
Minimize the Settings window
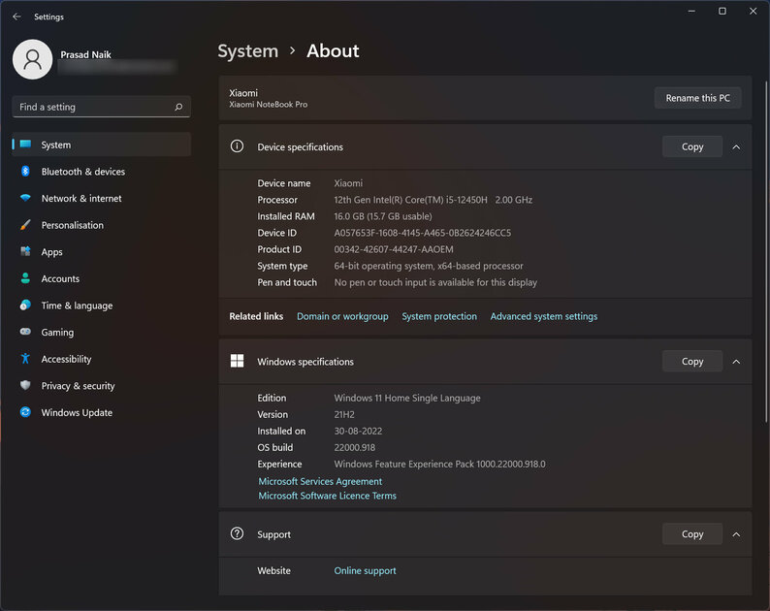tap(691, 11)
